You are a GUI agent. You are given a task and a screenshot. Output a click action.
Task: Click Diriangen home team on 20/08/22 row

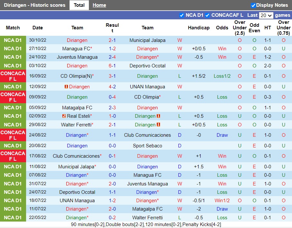[77, 146]
